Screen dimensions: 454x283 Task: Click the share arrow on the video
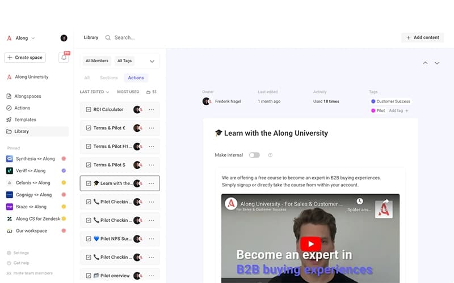385,201
